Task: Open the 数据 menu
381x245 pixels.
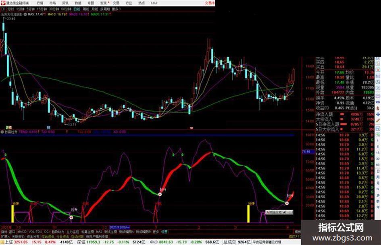Action: [78, 3]
